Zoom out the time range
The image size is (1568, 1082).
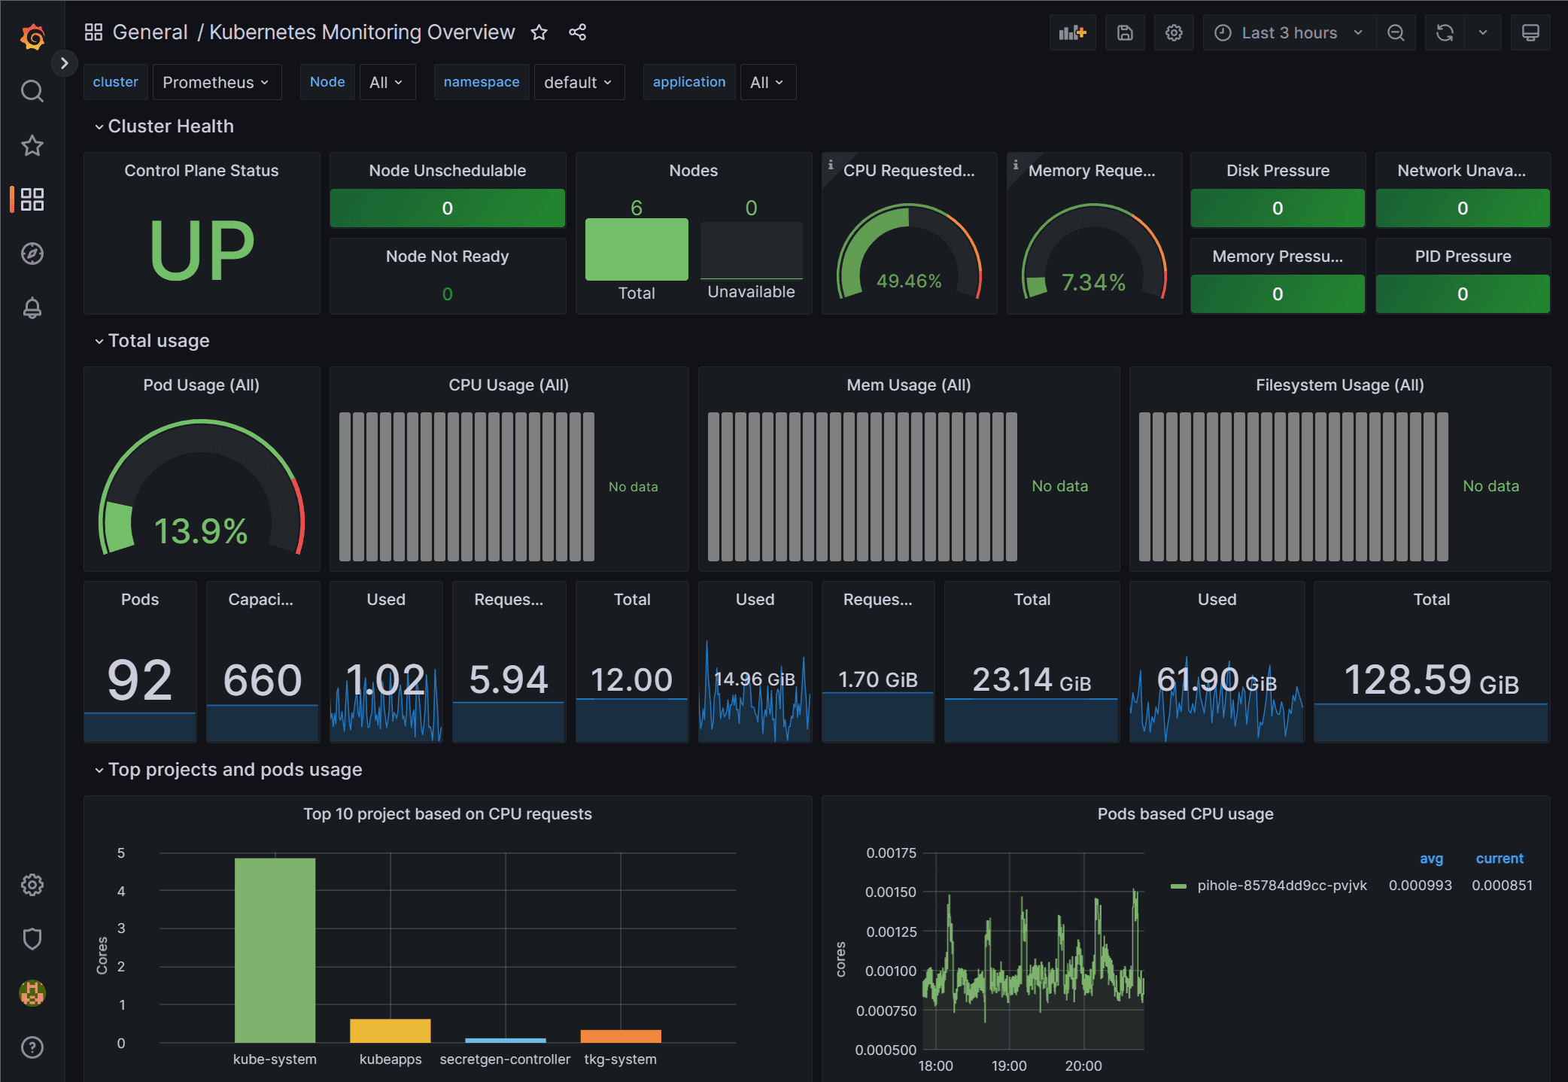1396,32
